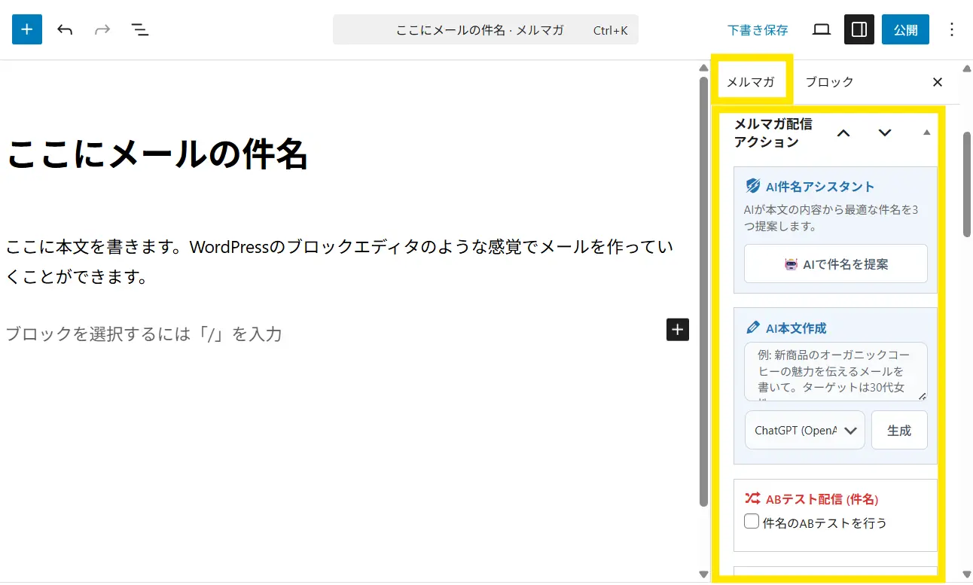Image resolution: width=973 pixels, height=585 pixels.
Task: Click the laptop preview icon
Action: [822, 29]
